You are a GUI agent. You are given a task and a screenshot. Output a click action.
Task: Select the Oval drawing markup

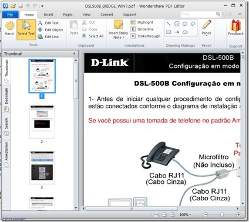point(185,24)
